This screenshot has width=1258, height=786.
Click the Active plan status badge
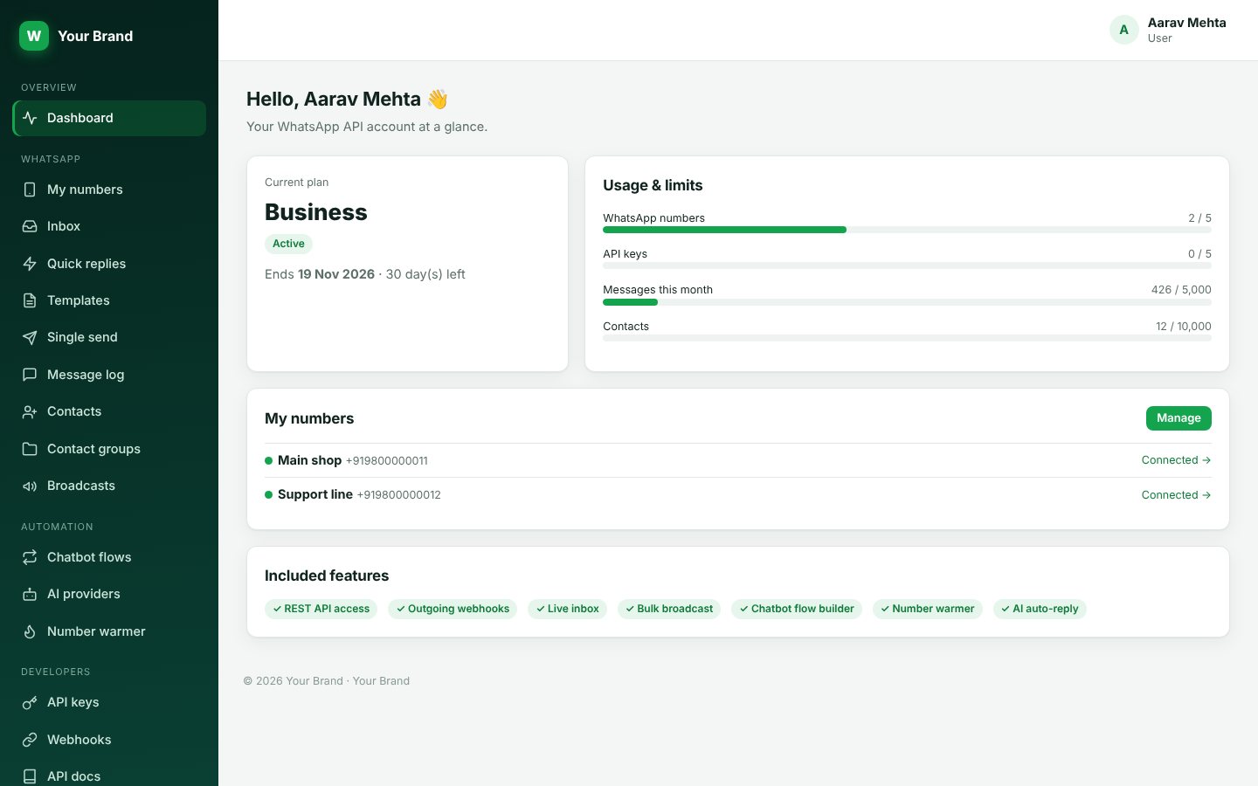pyautogui.click(x=288, y=244)
